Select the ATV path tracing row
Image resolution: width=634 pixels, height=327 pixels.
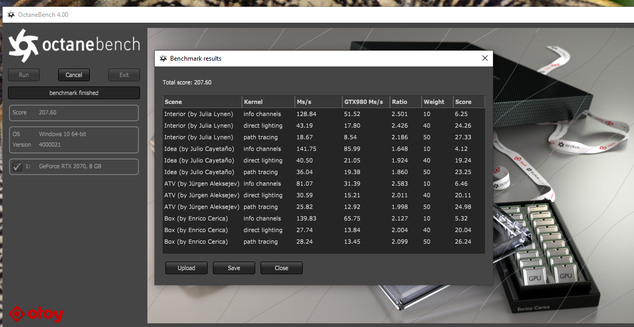pyautogui.click(x=324, y=207)
